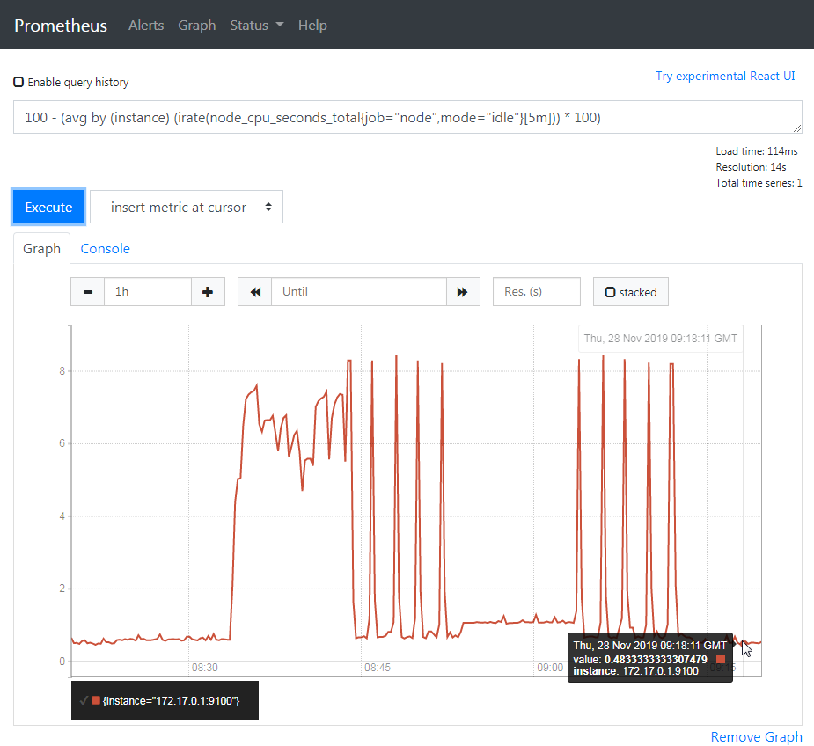Click the Remove Graph link

pos(756,736)
